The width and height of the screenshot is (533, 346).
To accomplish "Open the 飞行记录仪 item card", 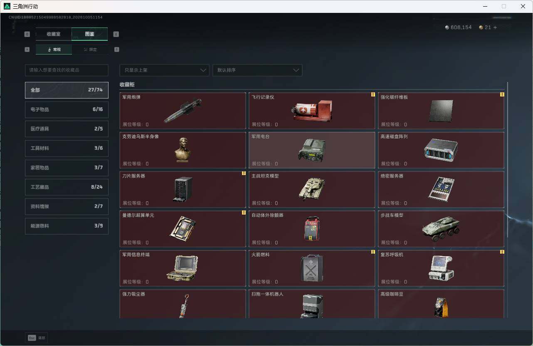I will (312, 111).
